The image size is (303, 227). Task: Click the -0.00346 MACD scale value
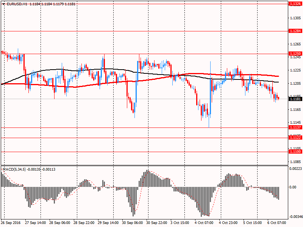pyautogui.click(x=295, y=216)
